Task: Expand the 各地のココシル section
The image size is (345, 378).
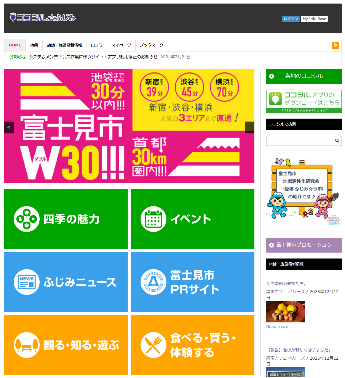Action: click(304, 76)
